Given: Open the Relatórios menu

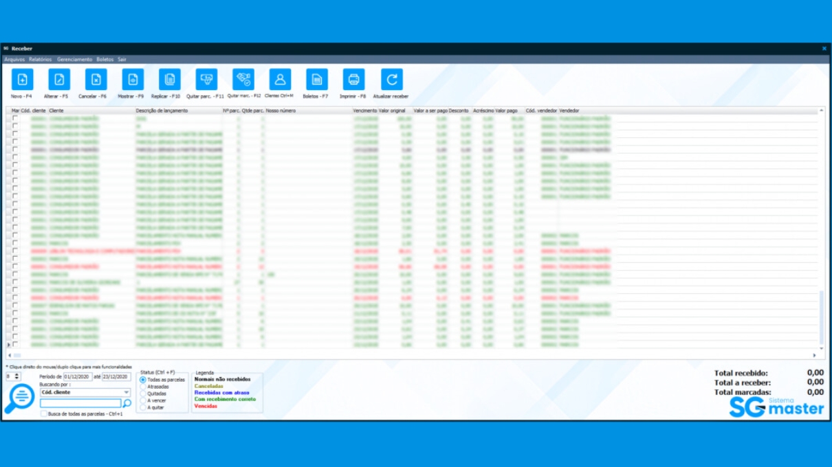Looking at the screenshot, I should (41, 60).
